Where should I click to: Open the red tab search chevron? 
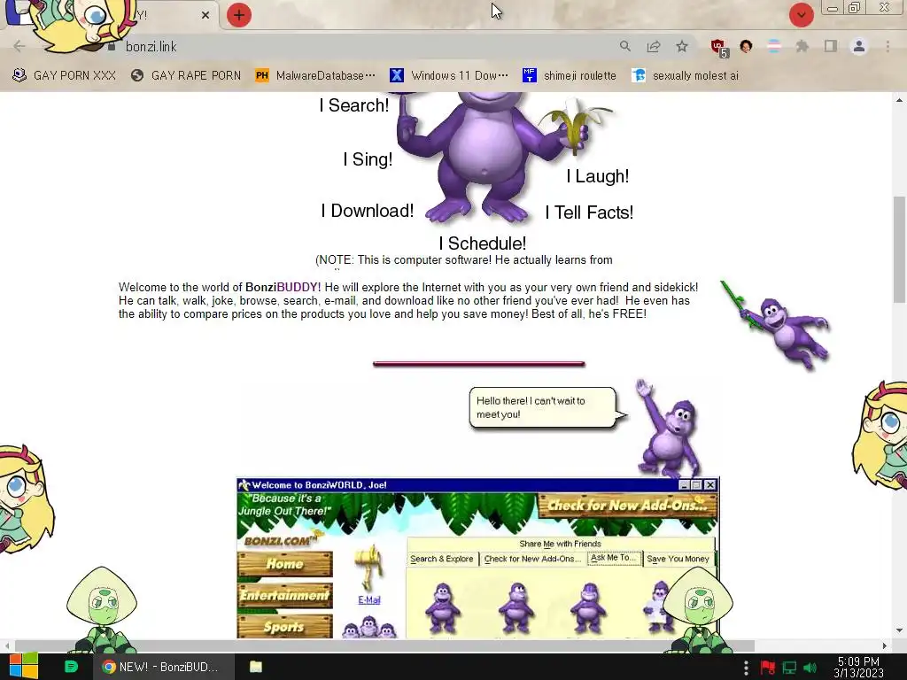tap(801, 15)
